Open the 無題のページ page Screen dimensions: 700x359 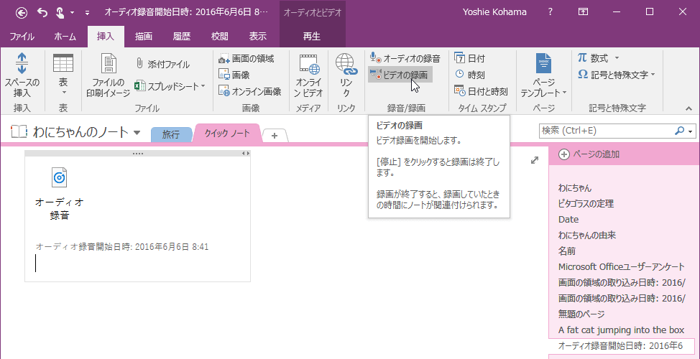pyautogui.click(x=581, y=314)
